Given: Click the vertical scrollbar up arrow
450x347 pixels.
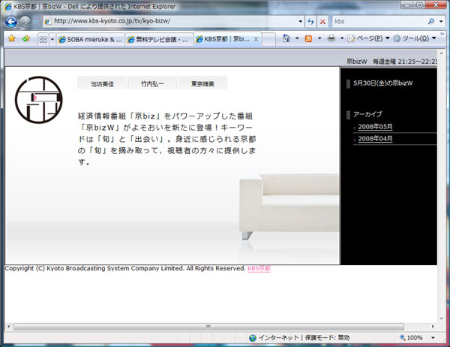Looking at the screenshot, I should click(442, 53).
